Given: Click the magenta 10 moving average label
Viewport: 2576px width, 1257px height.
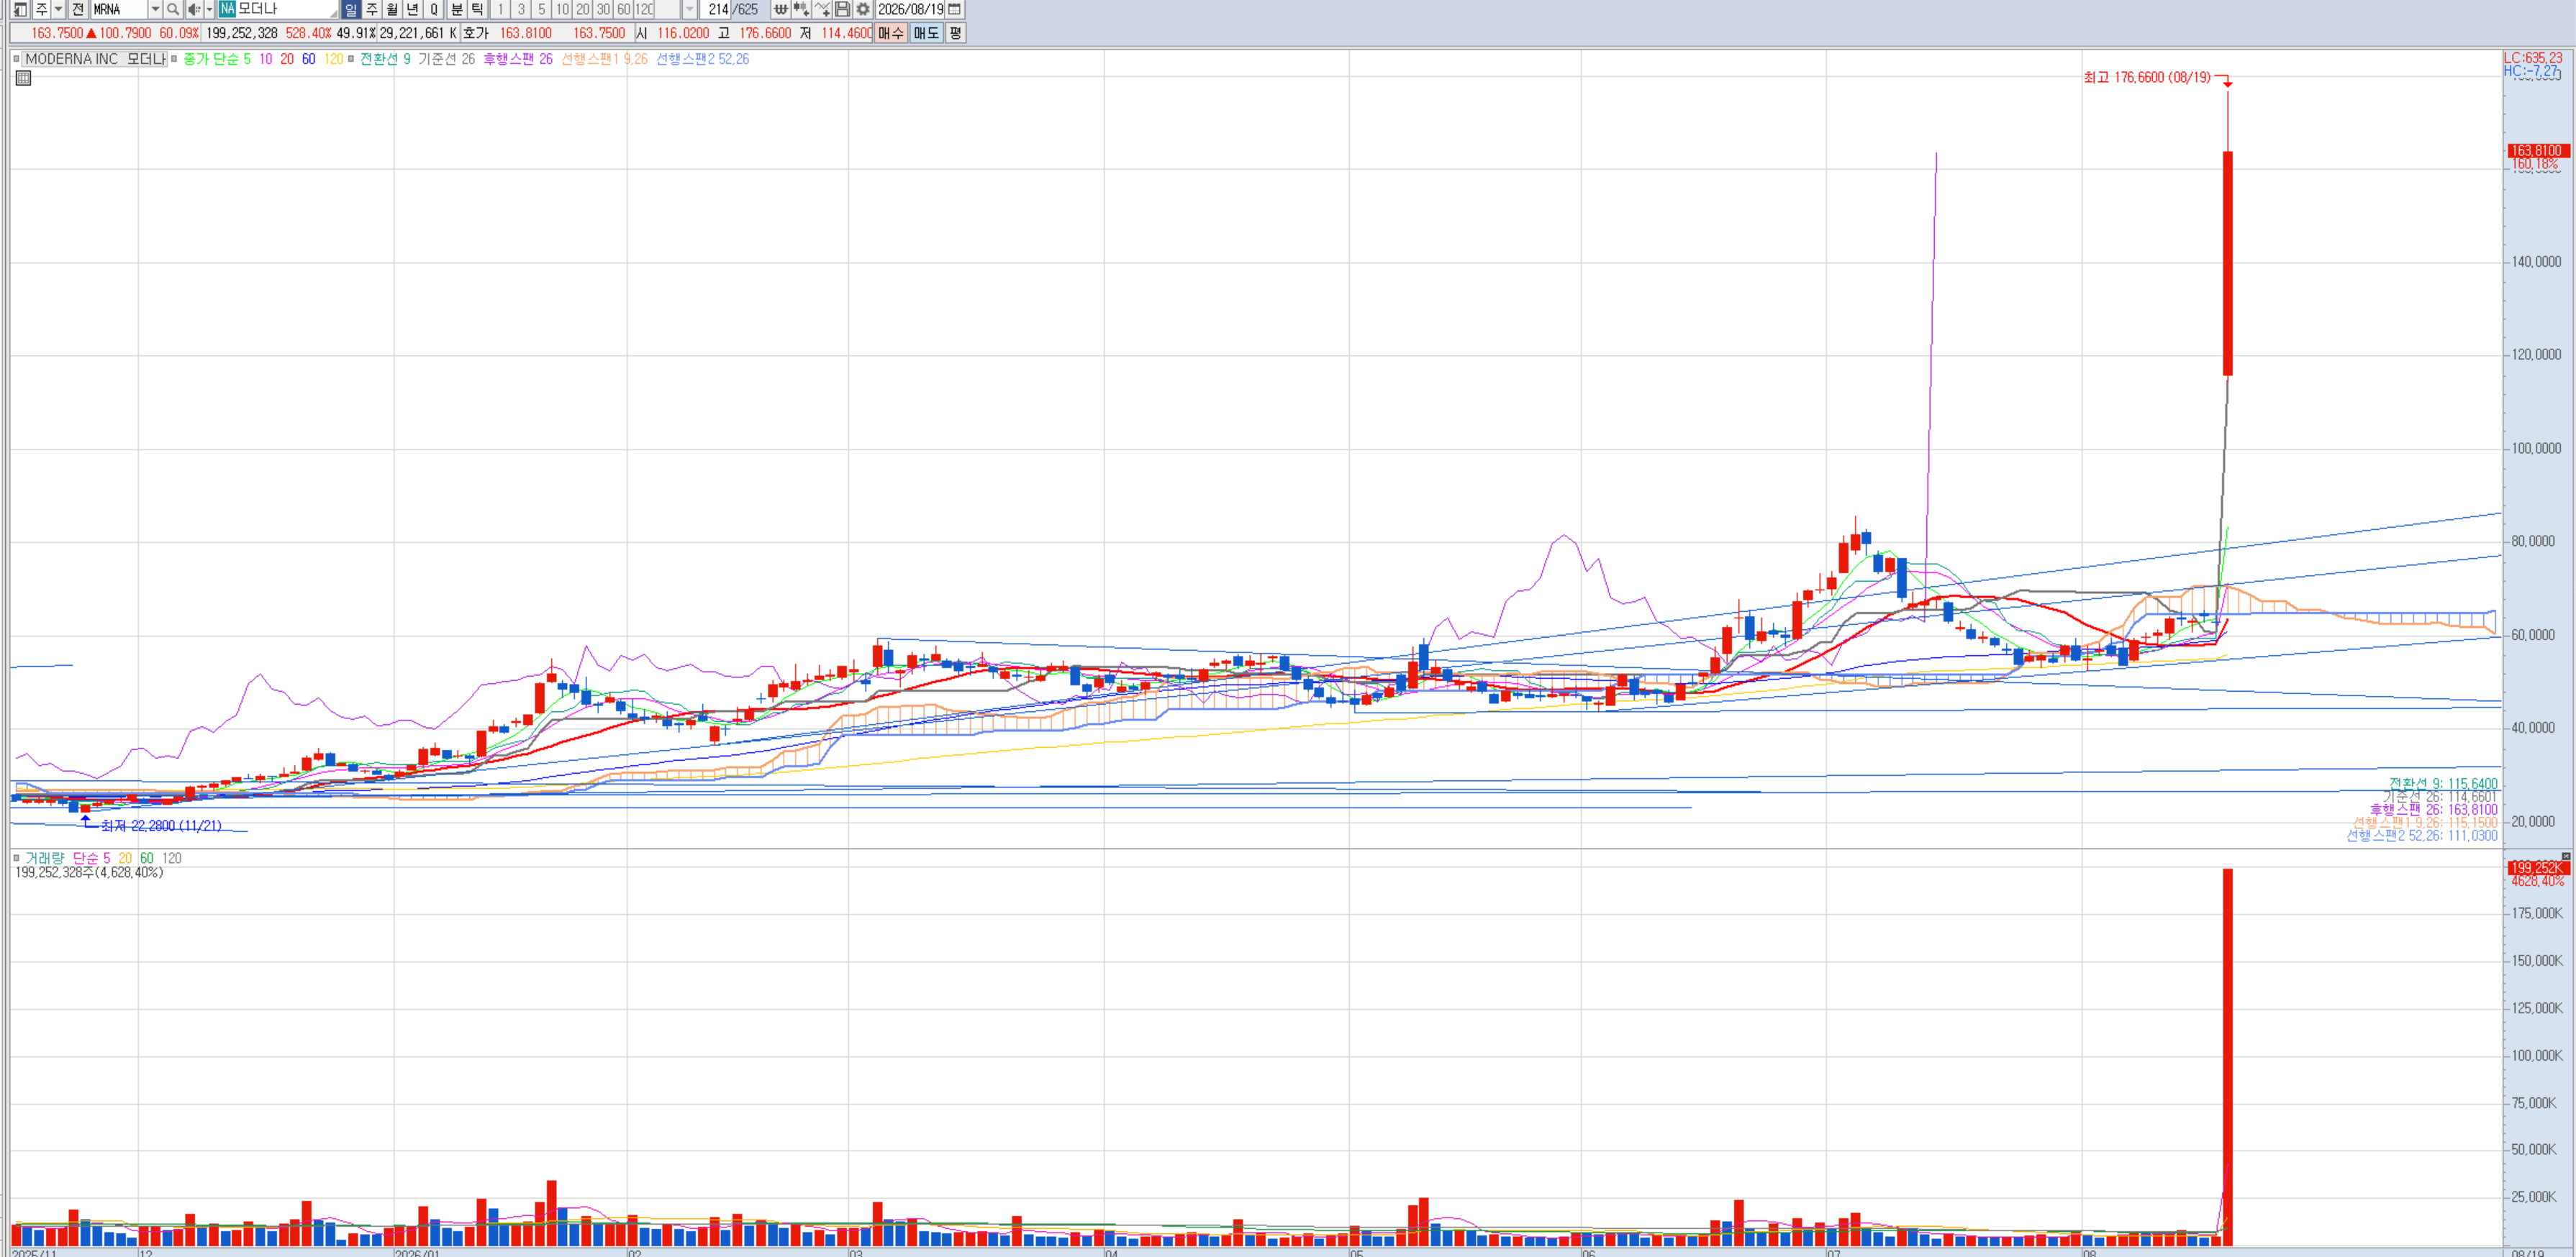Looking at the screenshot, I should click(266, 59).
